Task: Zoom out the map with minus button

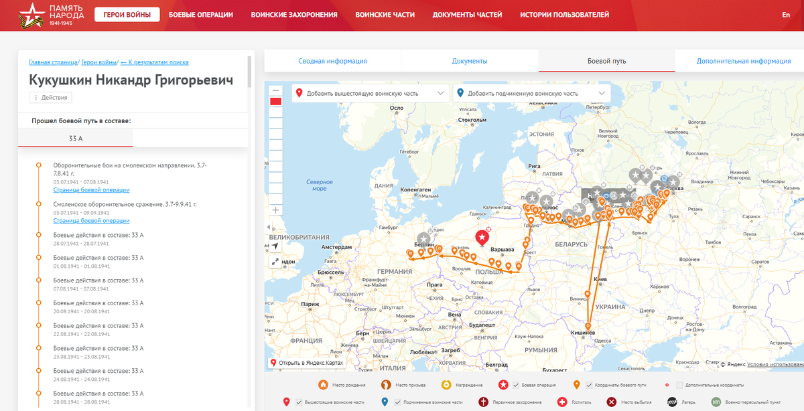Action: [275, 90]
